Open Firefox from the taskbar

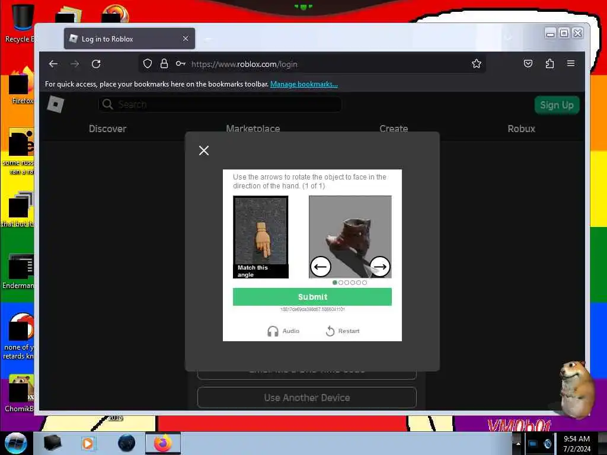pyautogui.click(x=163, y=443)
